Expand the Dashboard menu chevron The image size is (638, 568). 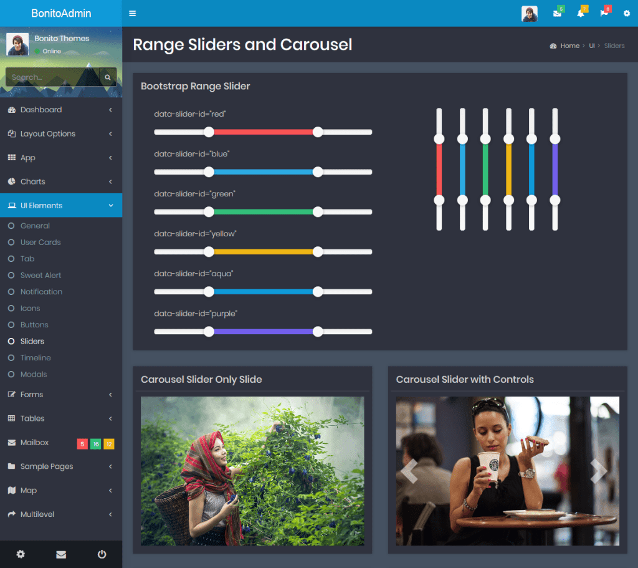(110, 110)
